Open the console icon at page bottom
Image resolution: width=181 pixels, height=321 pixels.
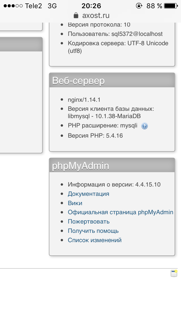[x=174, y=273]
